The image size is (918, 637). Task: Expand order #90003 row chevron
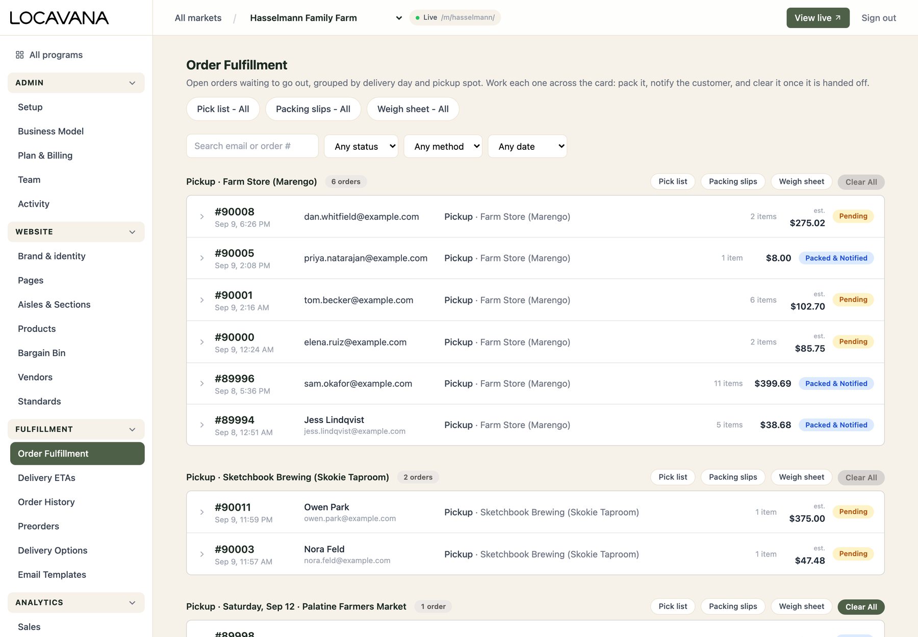(202, 554)
